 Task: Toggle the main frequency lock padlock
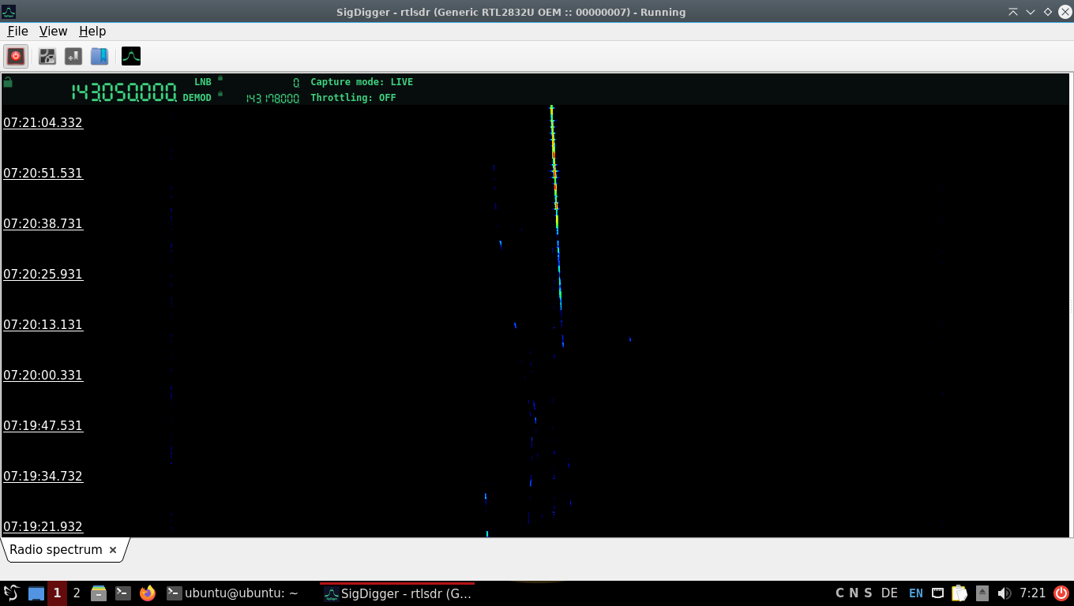click(8, 81)
